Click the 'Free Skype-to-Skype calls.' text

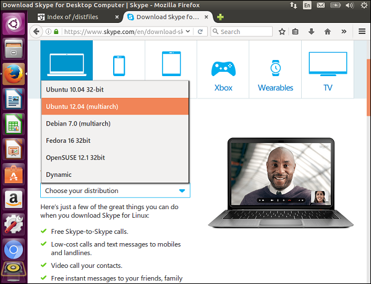click(90, 231)
